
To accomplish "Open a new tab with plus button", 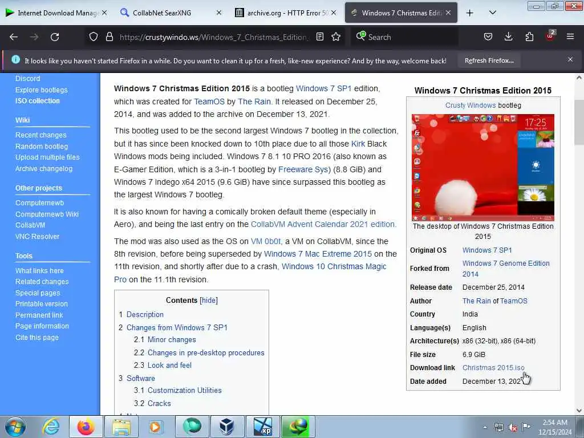I will (470, 13).
